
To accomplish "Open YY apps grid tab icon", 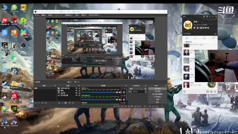I will [213, 38].
